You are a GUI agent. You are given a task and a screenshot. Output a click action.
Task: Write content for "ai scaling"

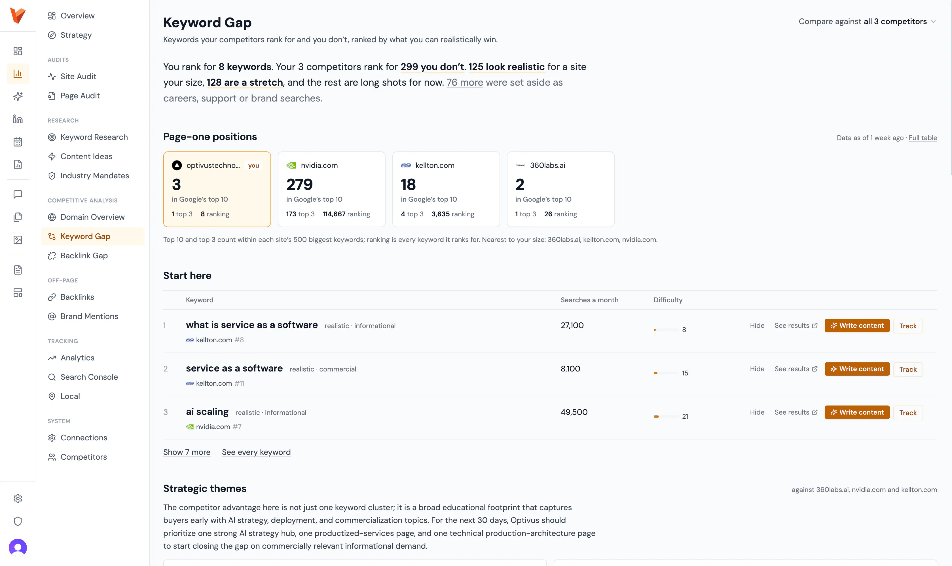(x=857, y=413)
